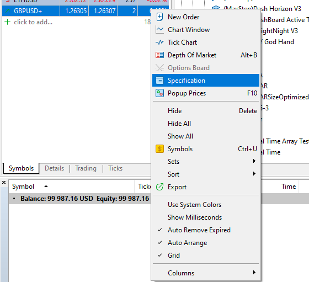
Task: Expand the Columns submenu arrow
Action: (254, 273)
